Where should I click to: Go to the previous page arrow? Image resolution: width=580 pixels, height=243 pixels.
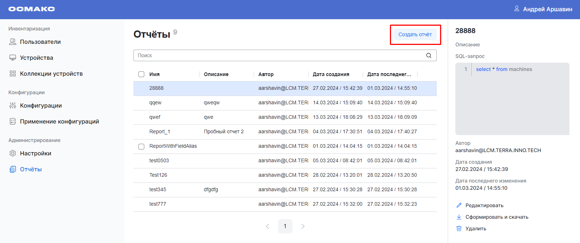click(x=267, y=226)
